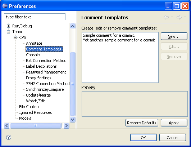Click the horizontal scroll right arrow

67,125
